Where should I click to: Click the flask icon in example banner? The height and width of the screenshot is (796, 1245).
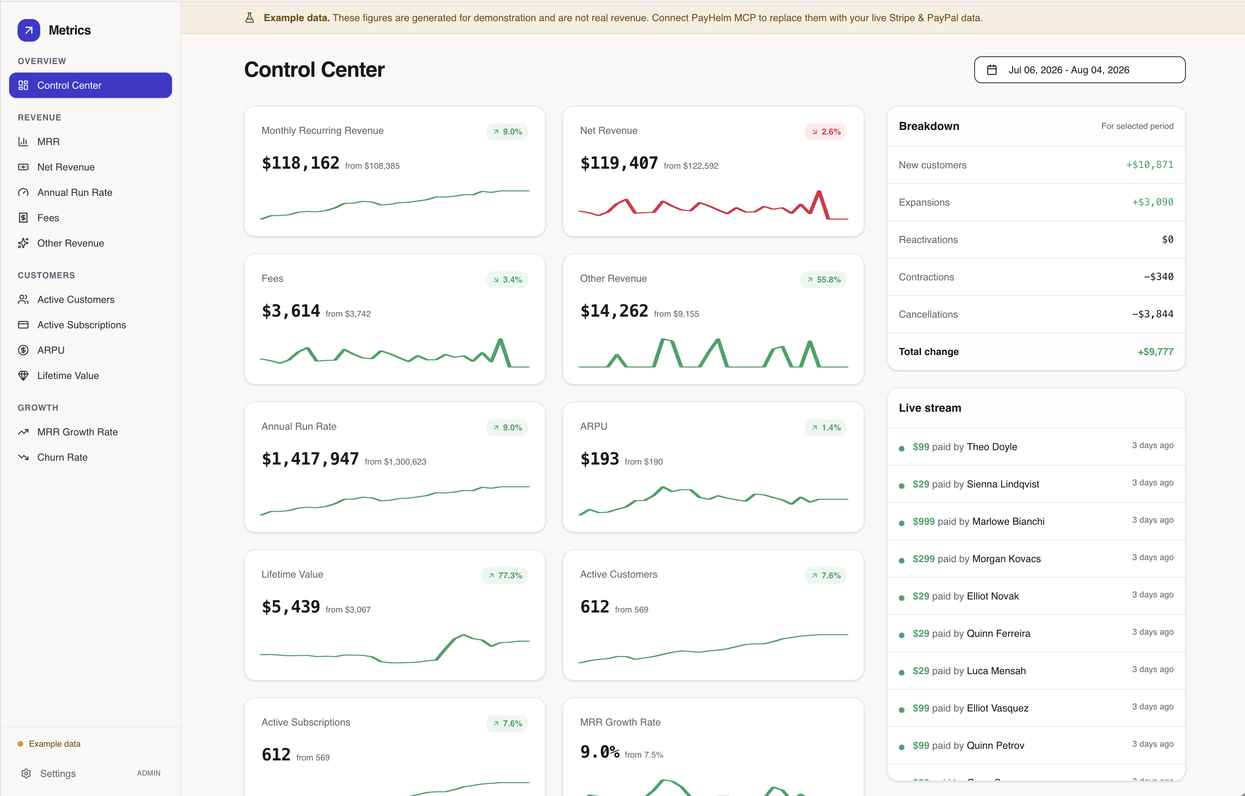click(x=249, y=18)
